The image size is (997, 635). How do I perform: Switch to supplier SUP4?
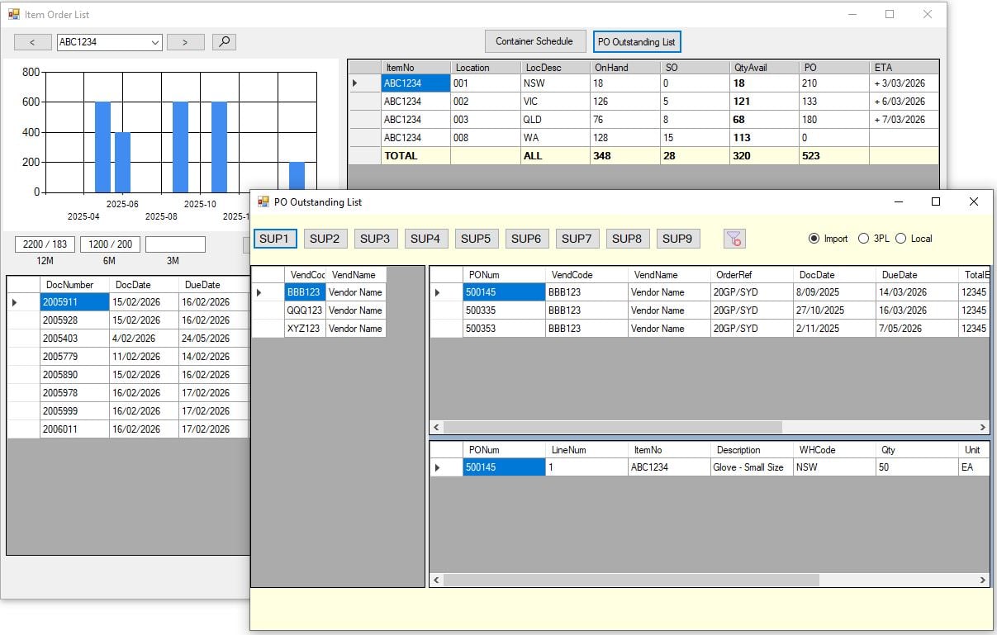pos(425,239)
